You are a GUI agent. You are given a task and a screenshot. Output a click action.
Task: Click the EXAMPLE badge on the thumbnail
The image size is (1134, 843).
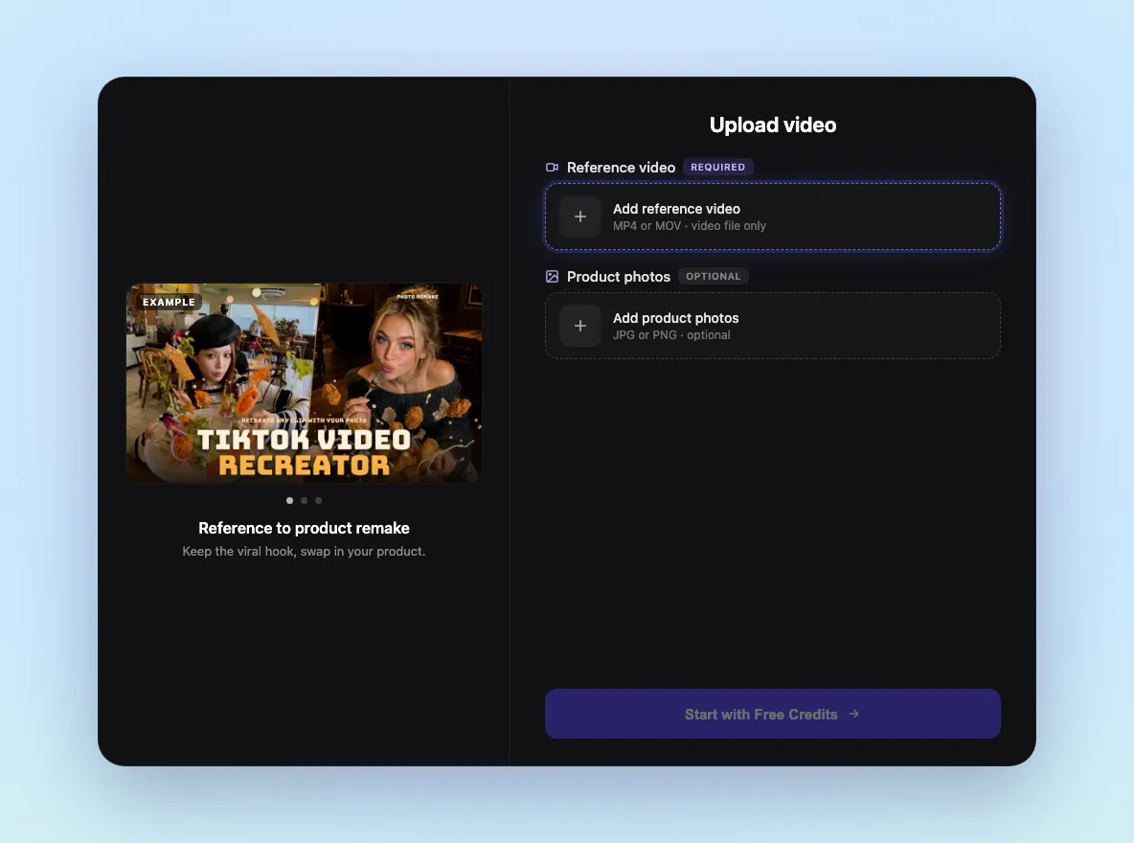169,302
